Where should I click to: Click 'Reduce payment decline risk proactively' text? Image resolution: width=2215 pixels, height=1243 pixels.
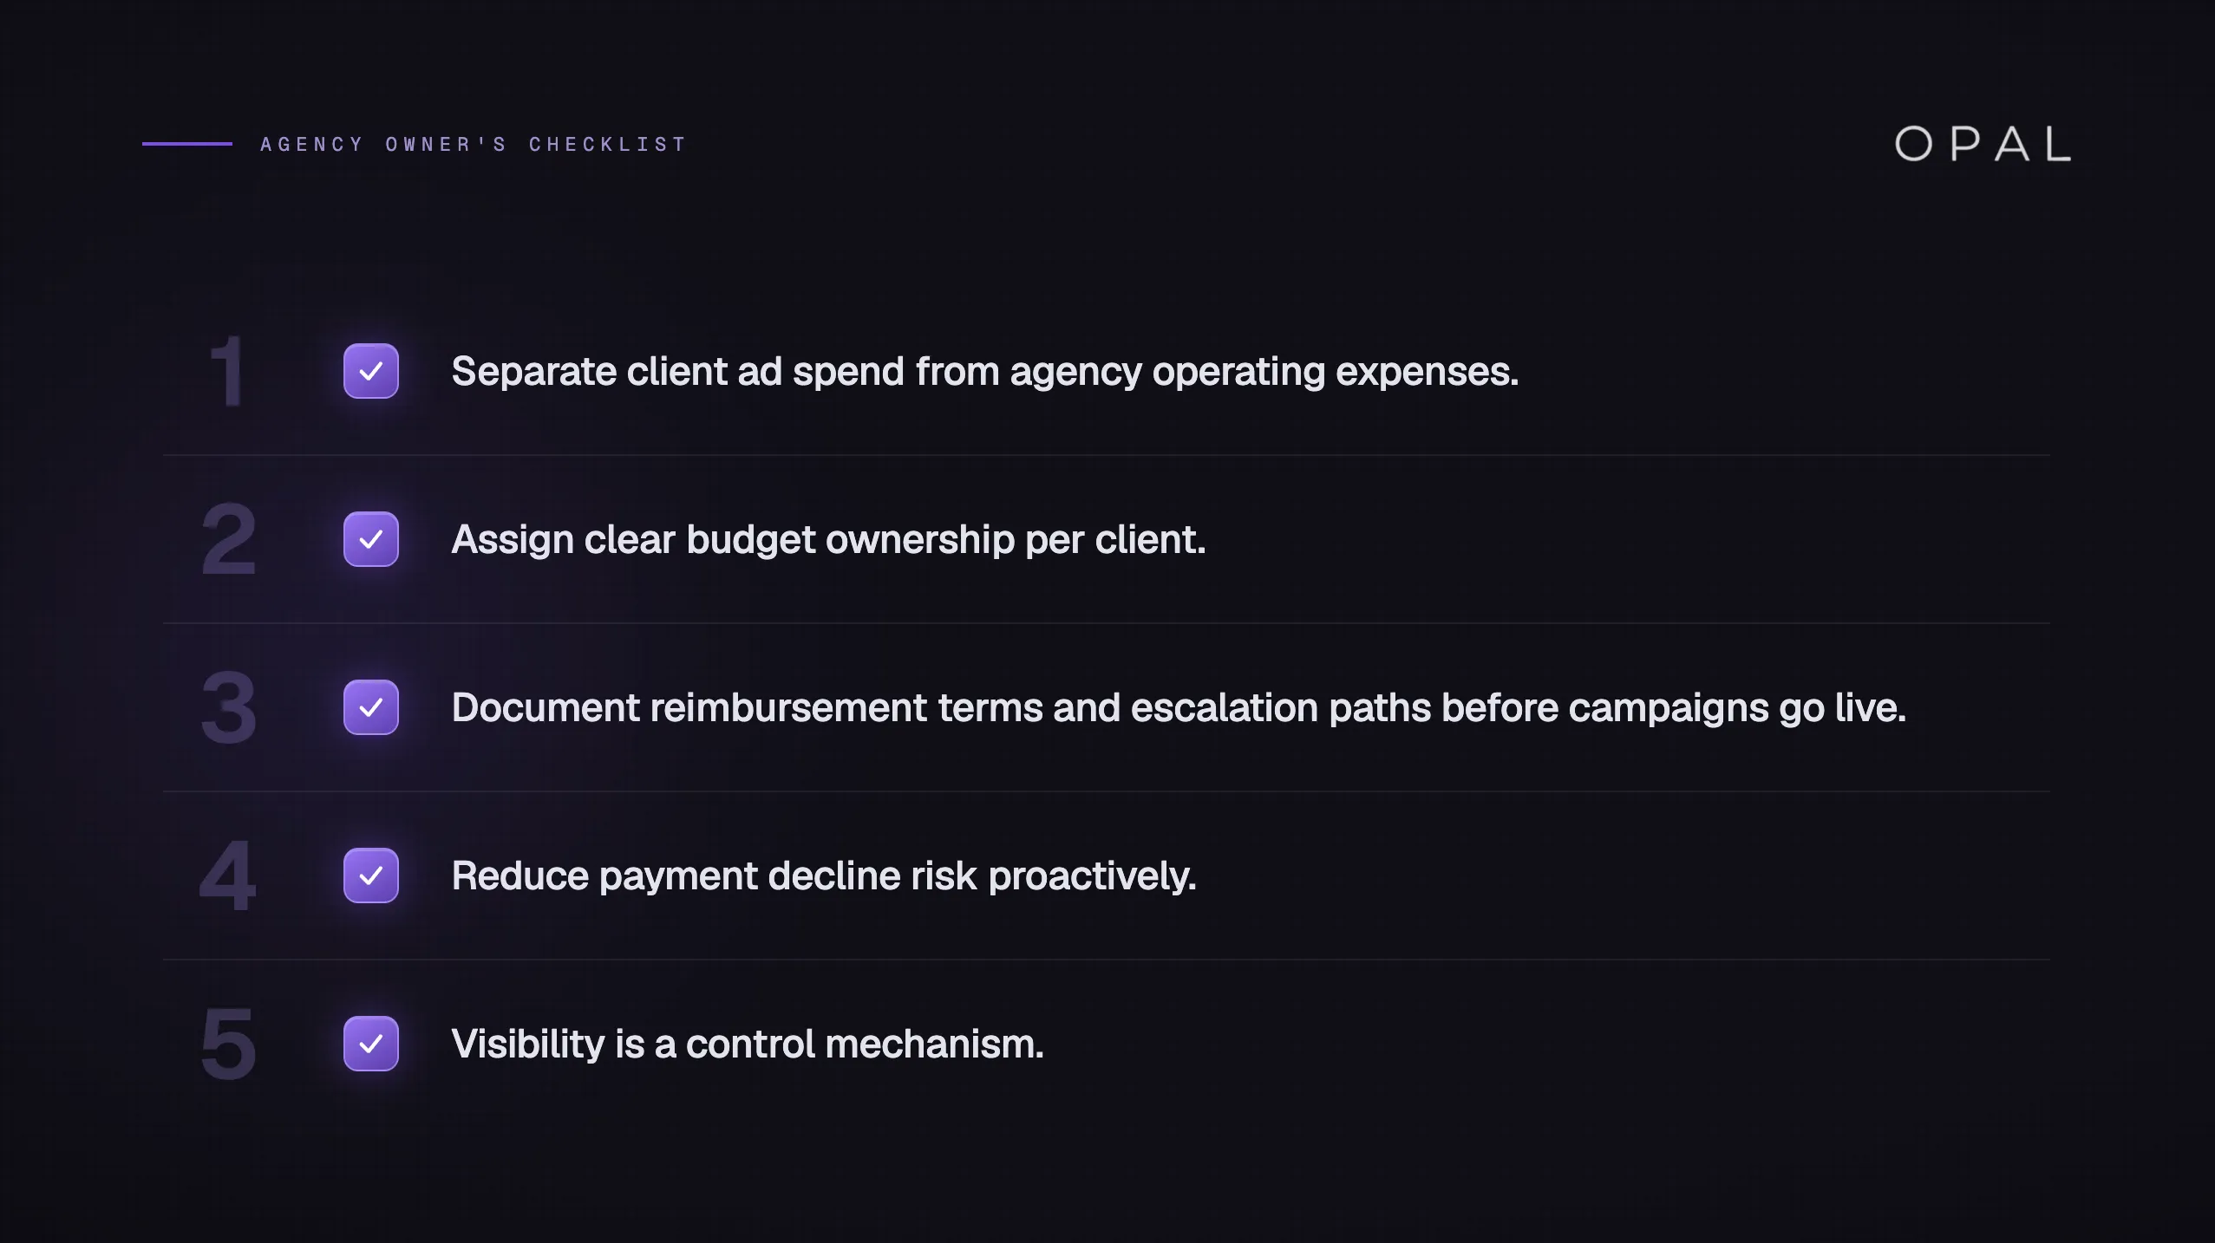(x=824, y=875)
